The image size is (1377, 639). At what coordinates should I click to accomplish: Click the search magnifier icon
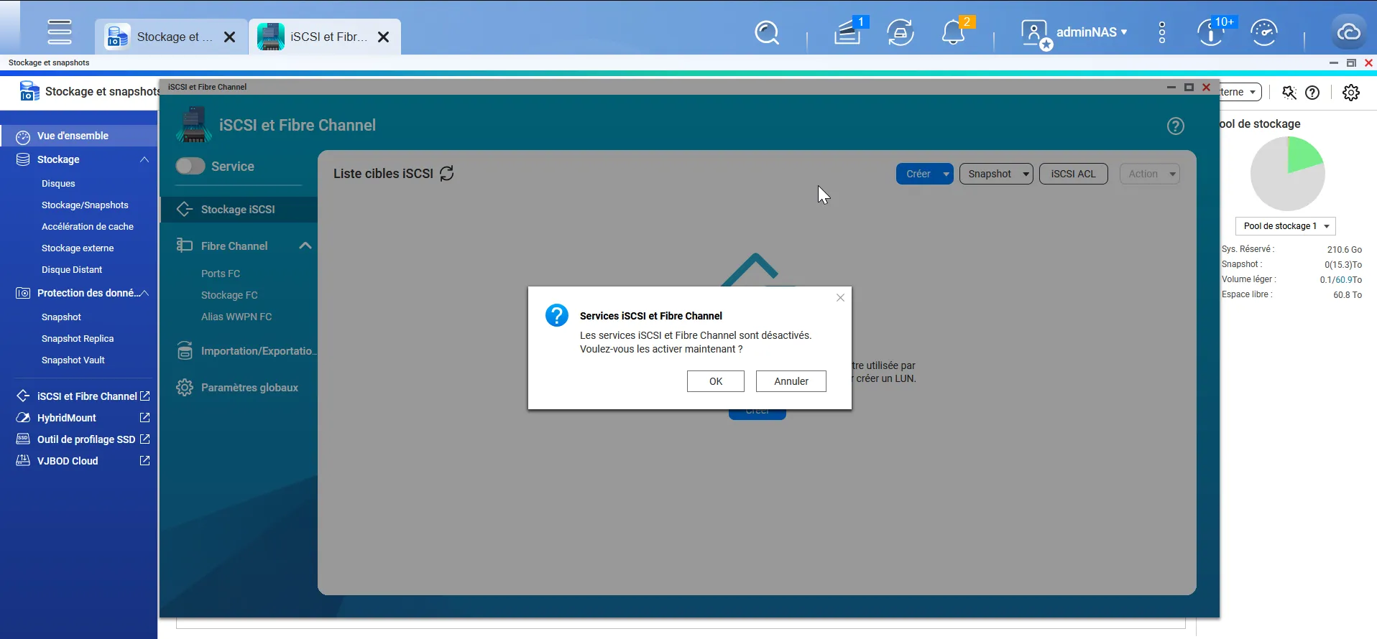[767, 32]
